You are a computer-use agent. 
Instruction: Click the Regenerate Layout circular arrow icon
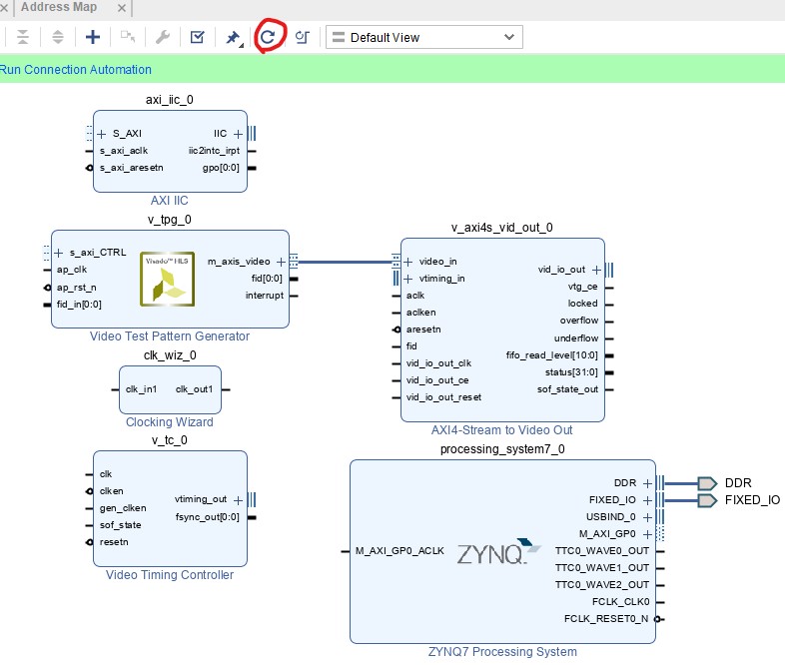pos(268,37)
